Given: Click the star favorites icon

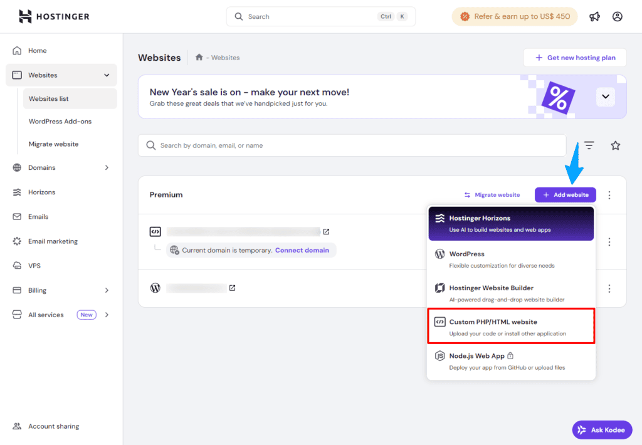Looking at the screenshot, I should (x=615, y=145).
